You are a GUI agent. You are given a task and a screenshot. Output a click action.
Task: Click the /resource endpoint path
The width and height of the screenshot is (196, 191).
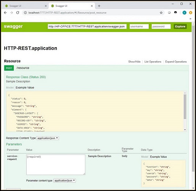[23, 68]
